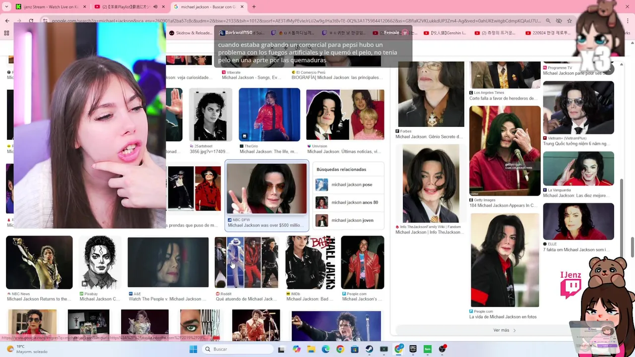Open the TheJacksonFamily Wiki Fandom image
Viewport: 635px width, 357px height.
click(431, 183)
